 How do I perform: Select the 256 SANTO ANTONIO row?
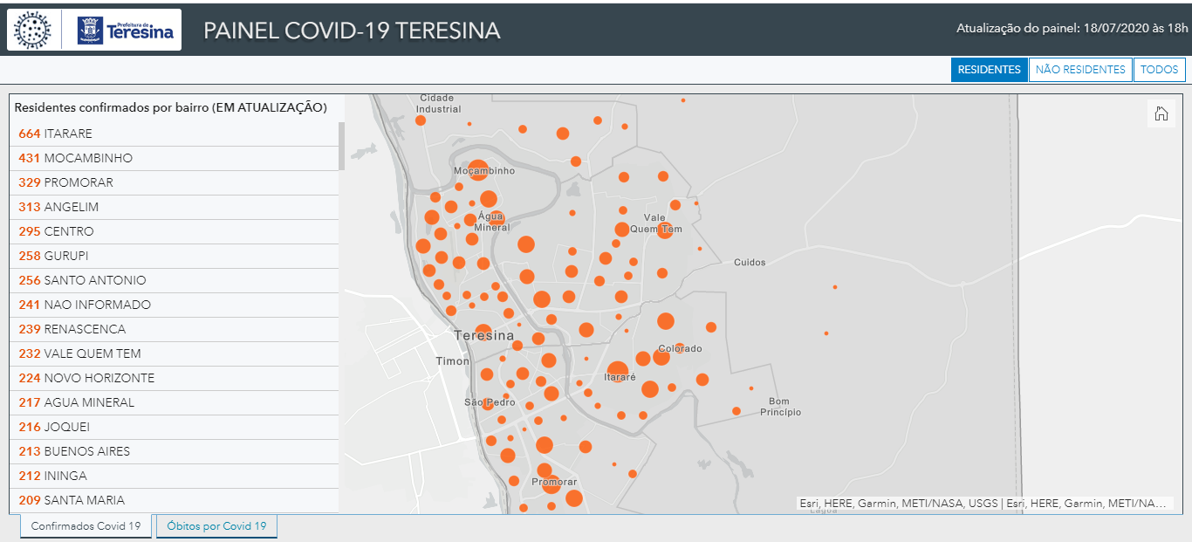(175, 280)
